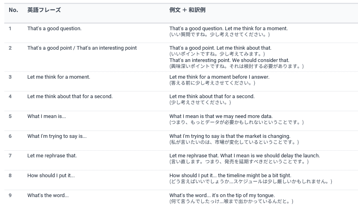
Task: Click the phrase "Let me think for a moment."
Action: [x=59, y=77]
